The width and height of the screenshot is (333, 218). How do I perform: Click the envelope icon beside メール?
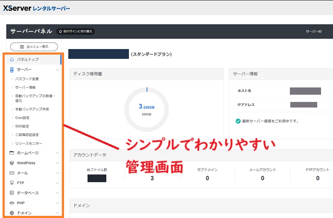(x=12, y=173)
